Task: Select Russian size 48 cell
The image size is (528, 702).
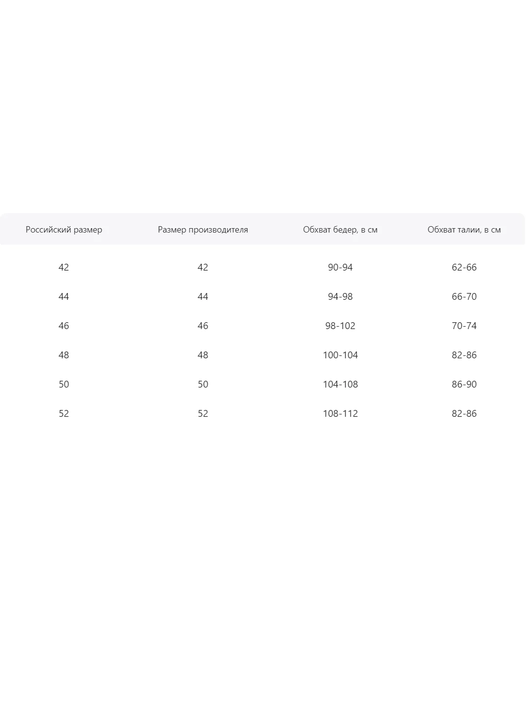Action: tap(64, 355)
